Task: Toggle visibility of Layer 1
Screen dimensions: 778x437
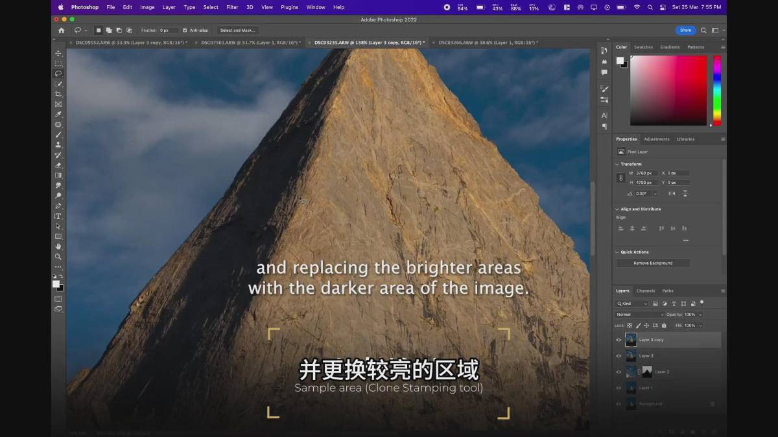Action: click(x=619, y=388)
